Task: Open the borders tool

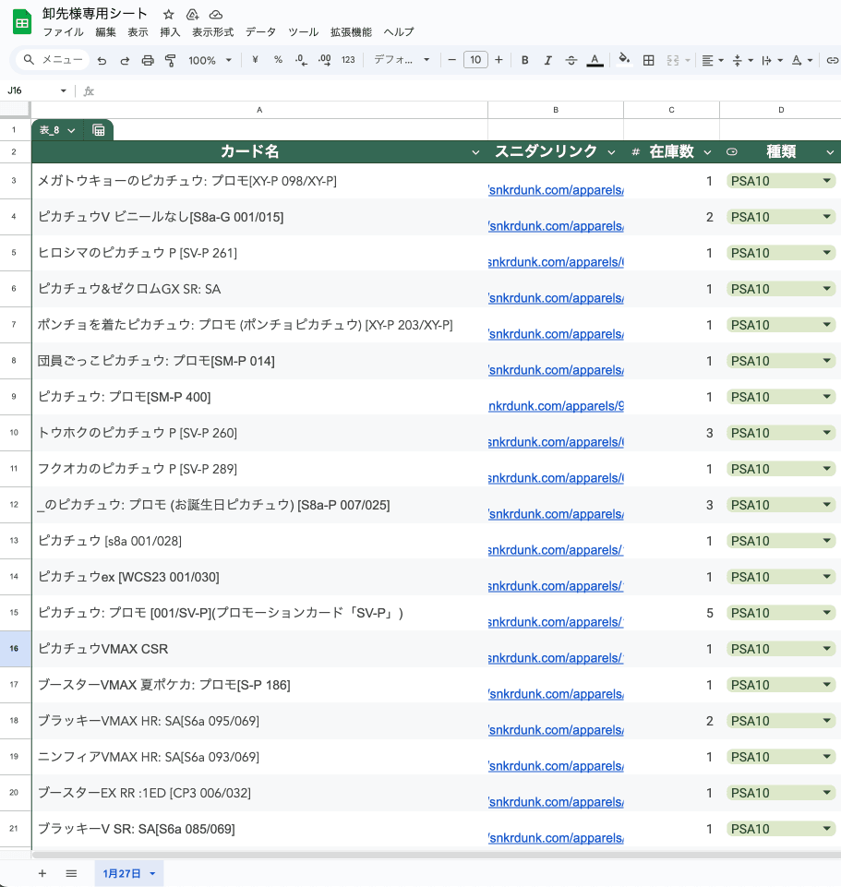Action: click(649, 60)
